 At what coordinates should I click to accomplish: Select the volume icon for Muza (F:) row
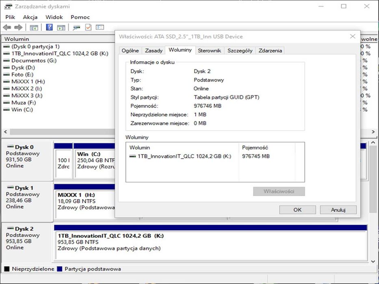6,103
